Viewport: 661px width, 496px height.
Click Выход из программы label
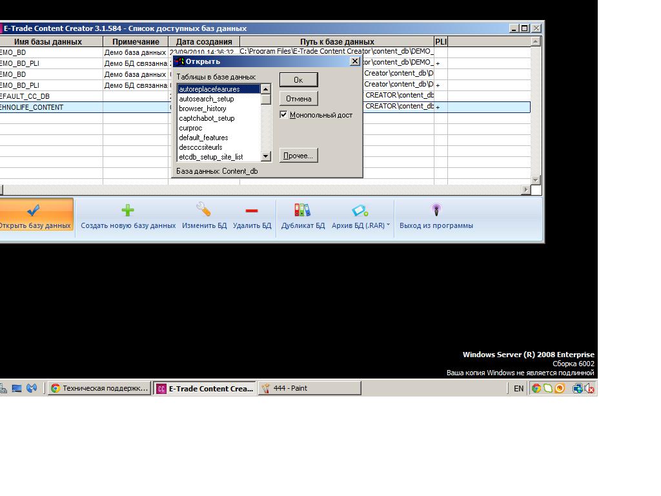[x=436, y=225]
